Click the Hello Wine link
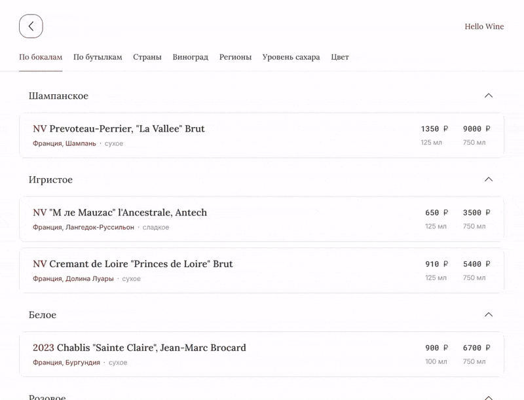This screenshot has height=400, width=524. pos(484,26)
